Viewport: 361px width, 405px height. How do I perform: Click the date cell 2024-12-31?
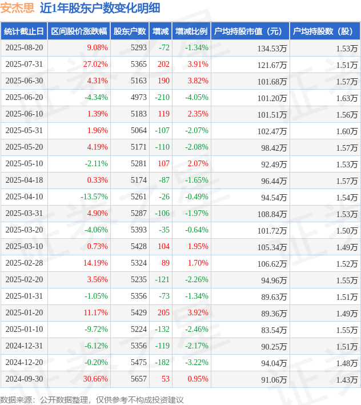[24, 346]
